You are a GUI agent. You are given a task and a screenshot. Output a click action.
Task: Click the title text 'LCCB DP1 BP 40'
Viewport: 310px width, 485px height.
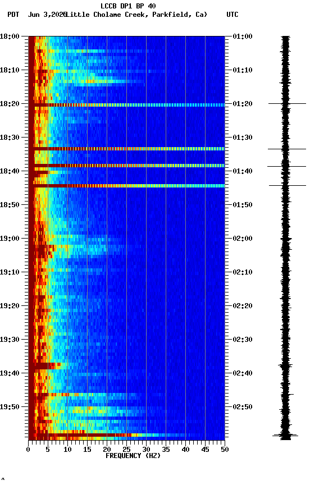(x=128, y=6)
